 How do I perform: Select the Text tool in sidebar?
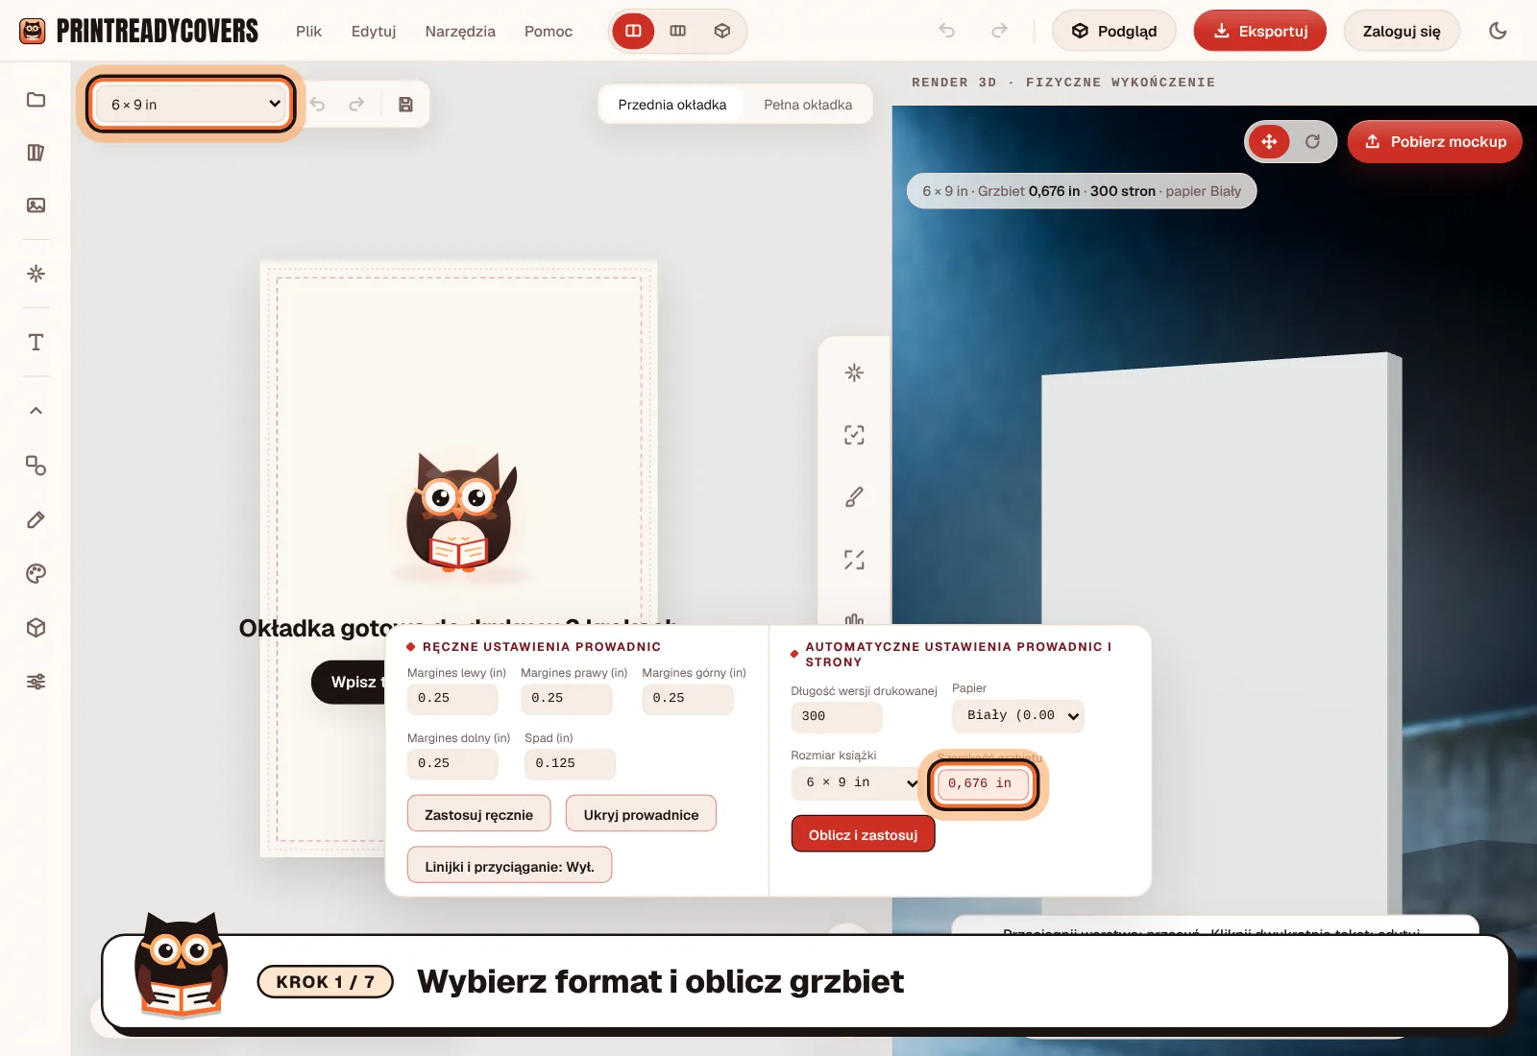coord(36,343)
